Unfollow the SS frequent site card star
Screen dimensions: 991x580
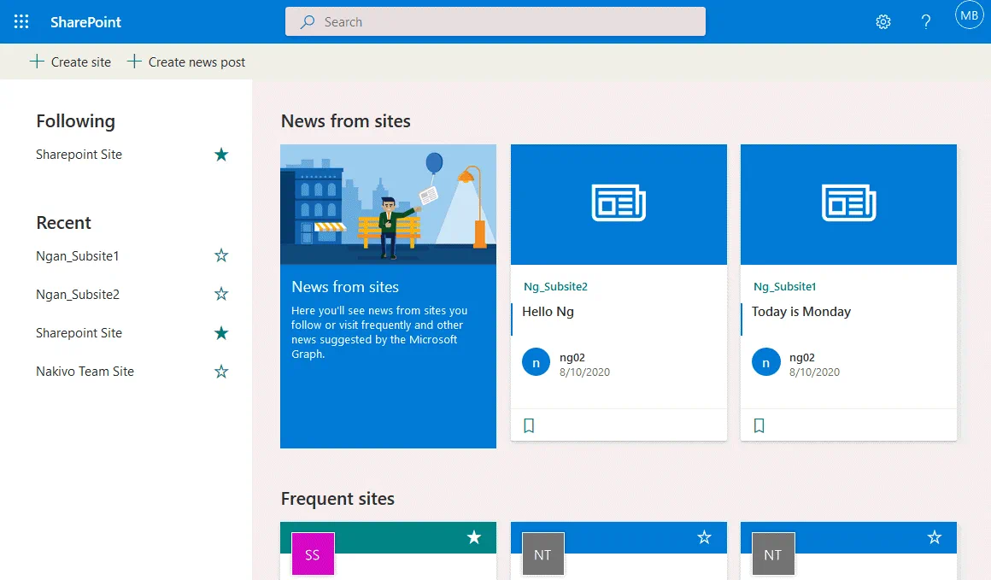coord(474,537)
